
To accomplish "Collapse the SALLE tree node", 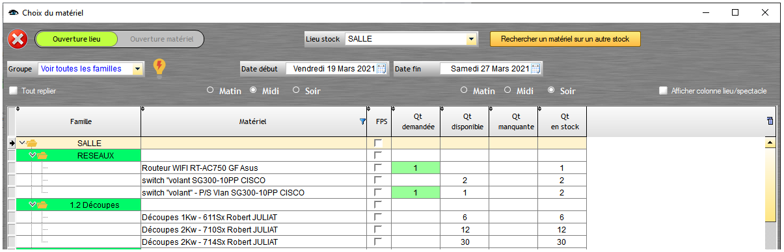I will [x=22, y=143].
